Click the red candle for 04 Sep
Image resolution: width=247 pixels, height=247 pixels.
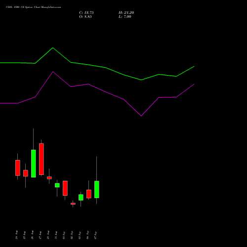click(x=89, y=194)
